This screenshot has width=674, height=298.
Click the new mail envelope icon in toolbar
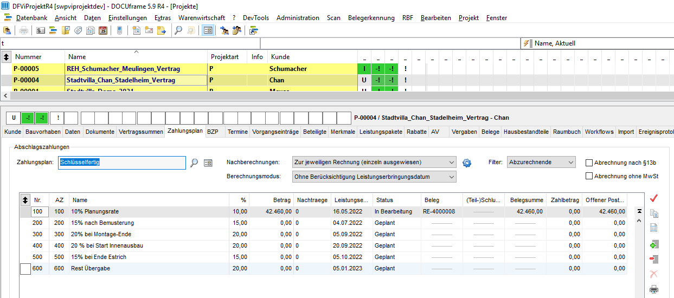click(149, 30)
